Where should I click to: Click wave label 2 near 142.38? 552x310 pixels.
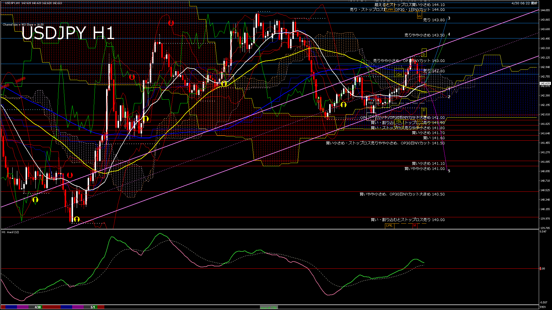point(449,97)
